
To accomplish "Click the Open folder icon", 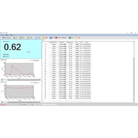I will tap(44, 38).
